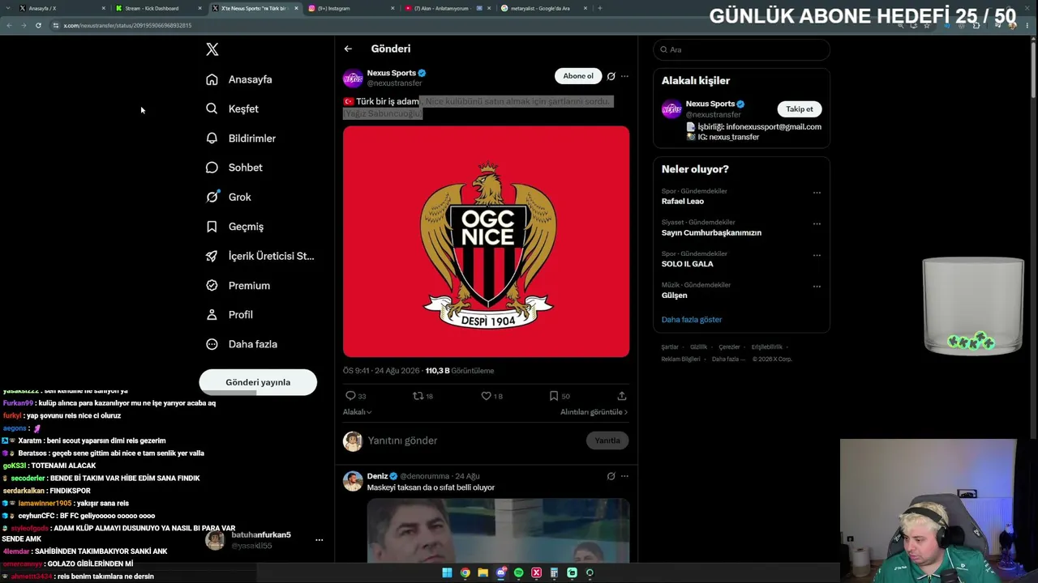1038x583 pixels.
Task: Open options for SOLO IL GALA trend
Action: [817, 255]
